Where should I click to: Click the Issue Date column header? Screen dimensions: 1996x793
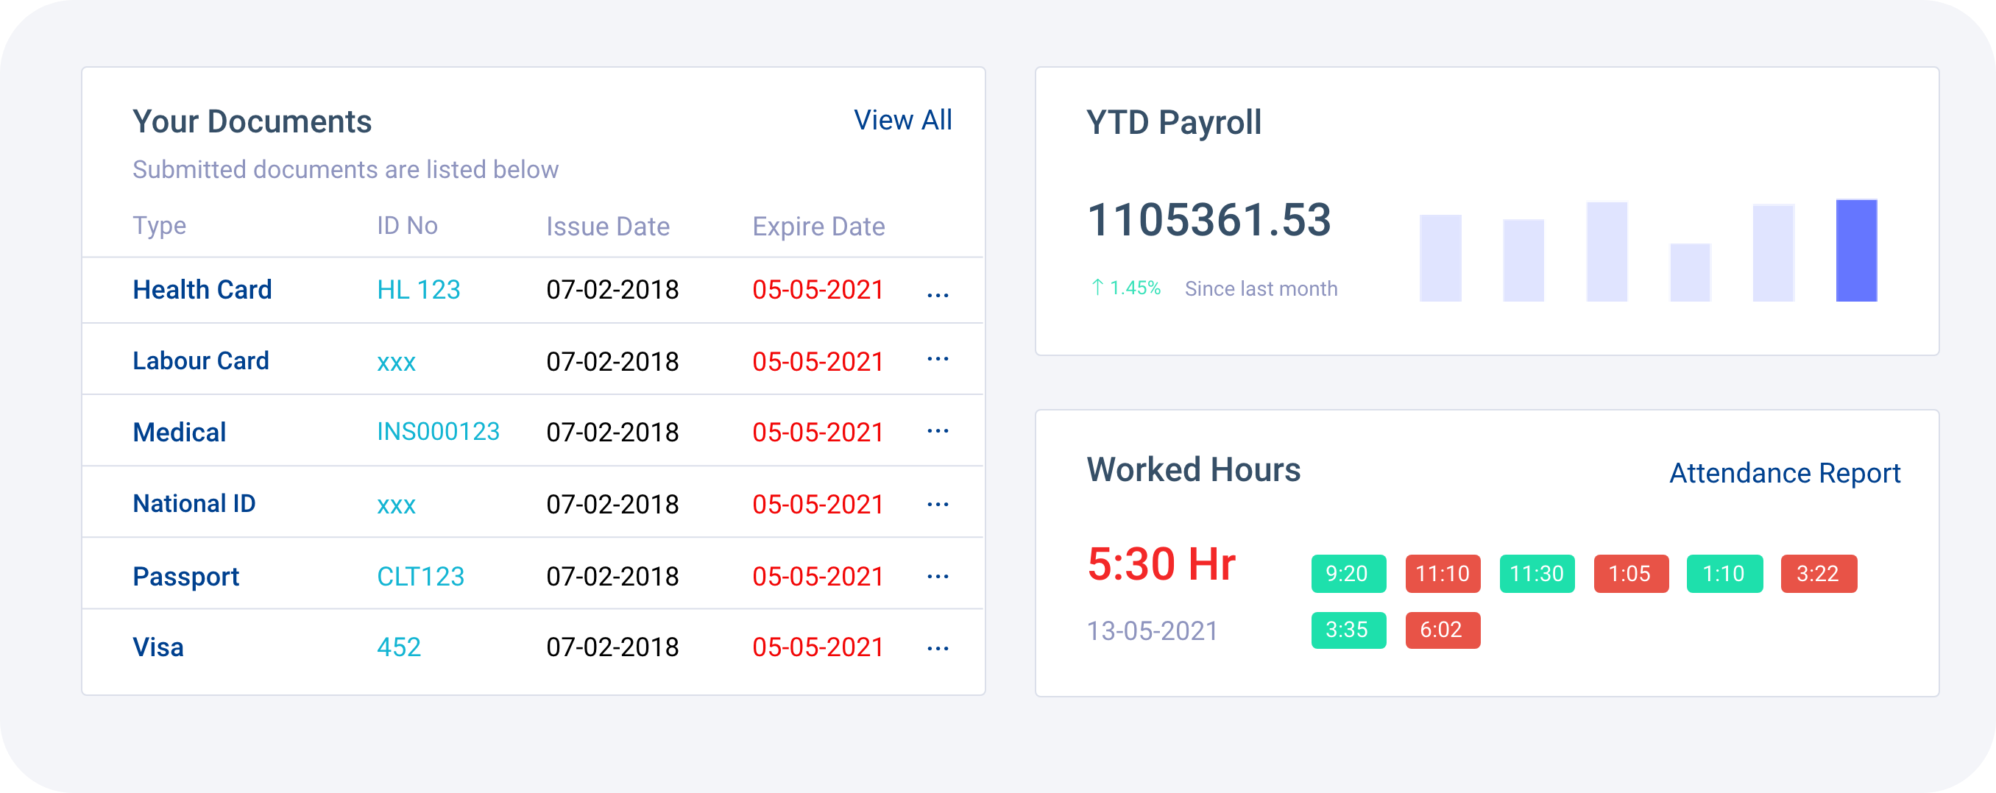607,226
